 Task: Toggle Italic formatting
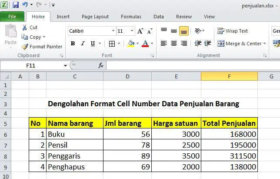click(x=83, y=44)
